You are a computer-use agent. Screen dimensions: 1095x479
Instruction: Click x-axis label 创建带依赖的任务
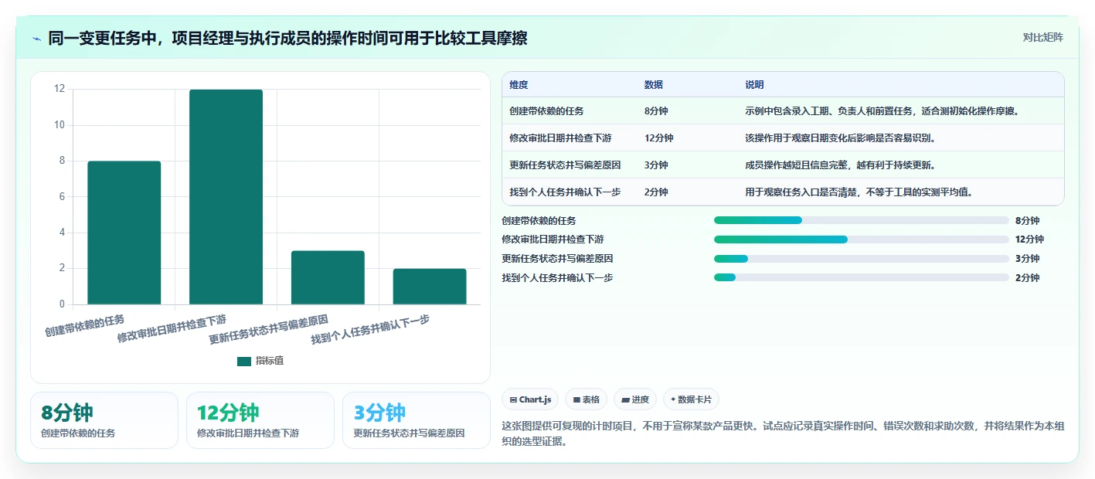85,325
